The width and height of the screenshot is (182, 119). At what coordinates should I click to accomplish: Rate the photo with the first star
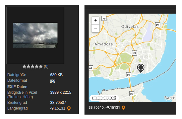[24, 67]
